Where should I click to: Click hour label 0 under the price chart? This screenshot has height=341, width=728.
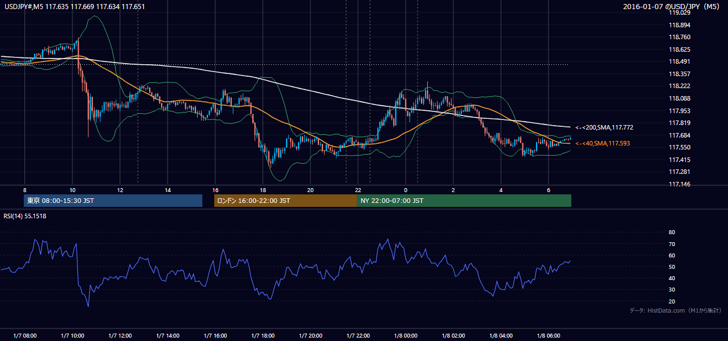click(x=406, y=190)
